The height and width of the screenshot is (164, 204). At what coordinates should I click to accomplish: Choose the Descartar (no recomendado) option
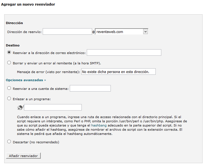click(9, 142)
